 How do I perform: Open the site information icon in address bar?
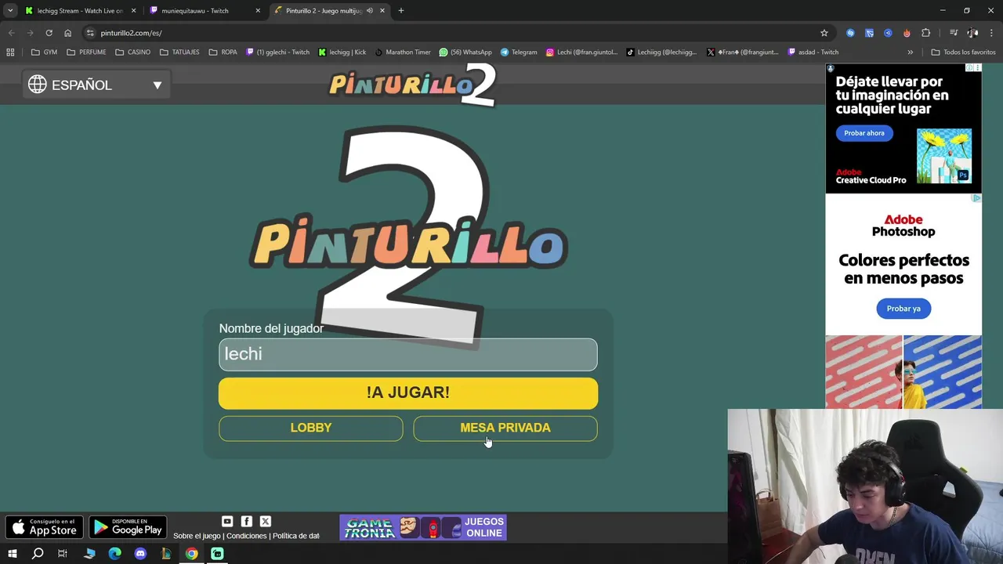coord(90,33)
